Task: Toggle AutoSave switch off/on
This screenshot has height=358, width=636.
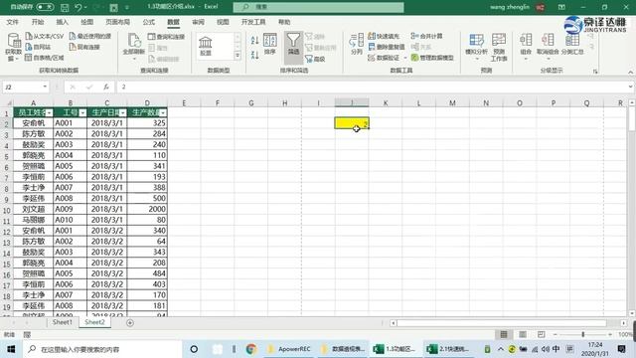Action: coord(45,7)
